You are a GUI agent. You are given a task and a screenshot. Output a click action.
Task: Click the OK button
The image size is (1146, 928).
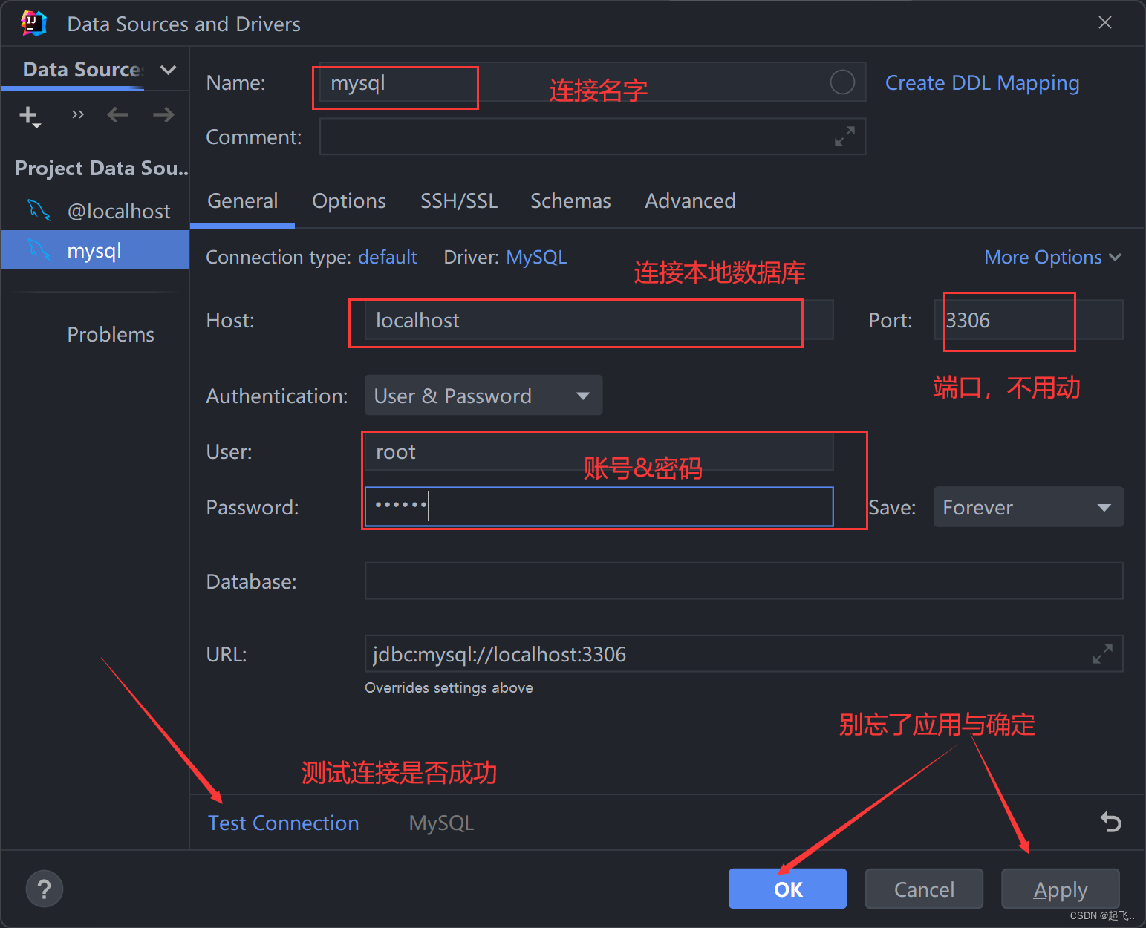(x=788, y=889)
